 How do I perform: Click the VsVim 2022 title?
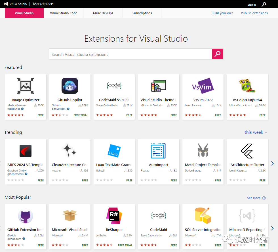click(203, 100)
